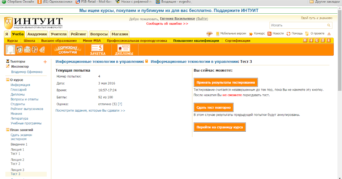Collapse the План занятий sidebar section

(8, 130)
